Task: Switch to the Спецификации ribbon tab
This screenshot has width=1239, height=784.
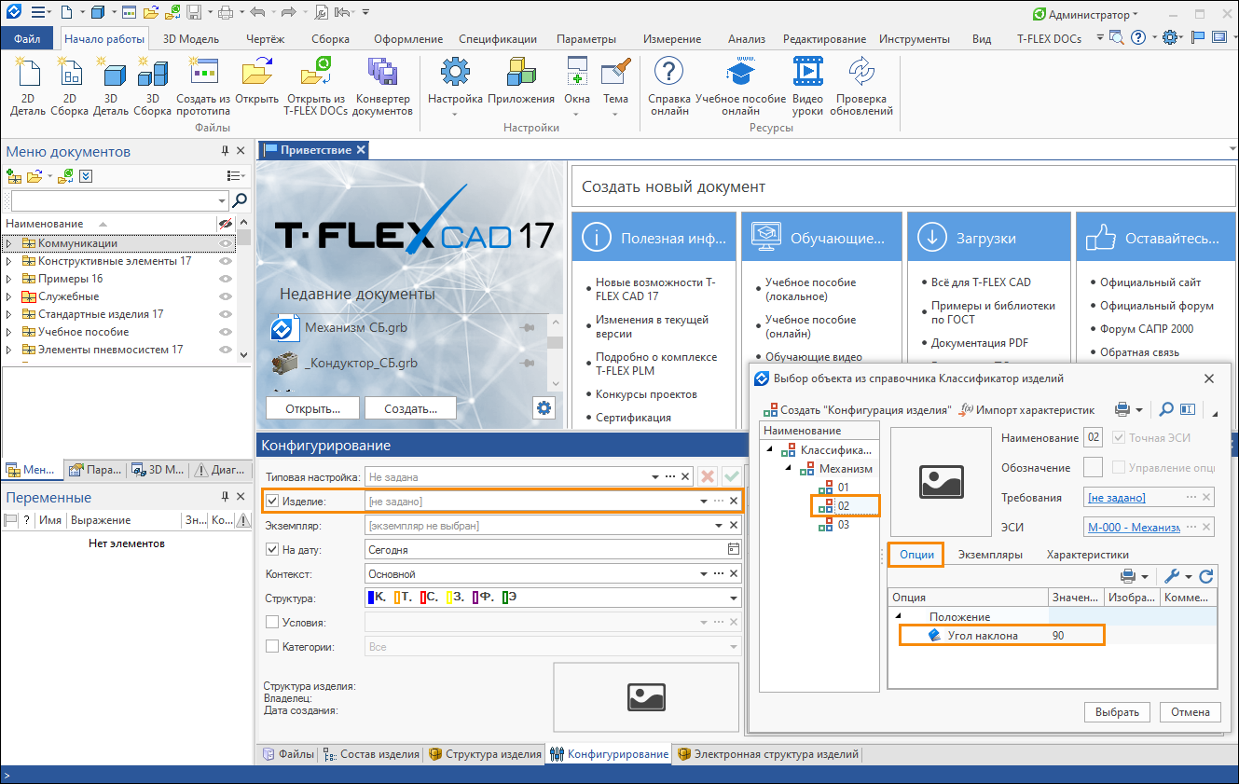Action: 498,39
